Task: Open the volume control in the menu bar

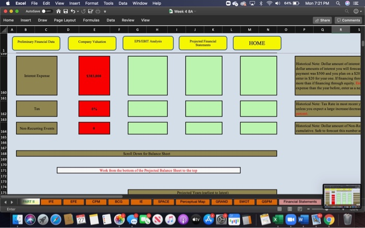Action: click(277, 3)
